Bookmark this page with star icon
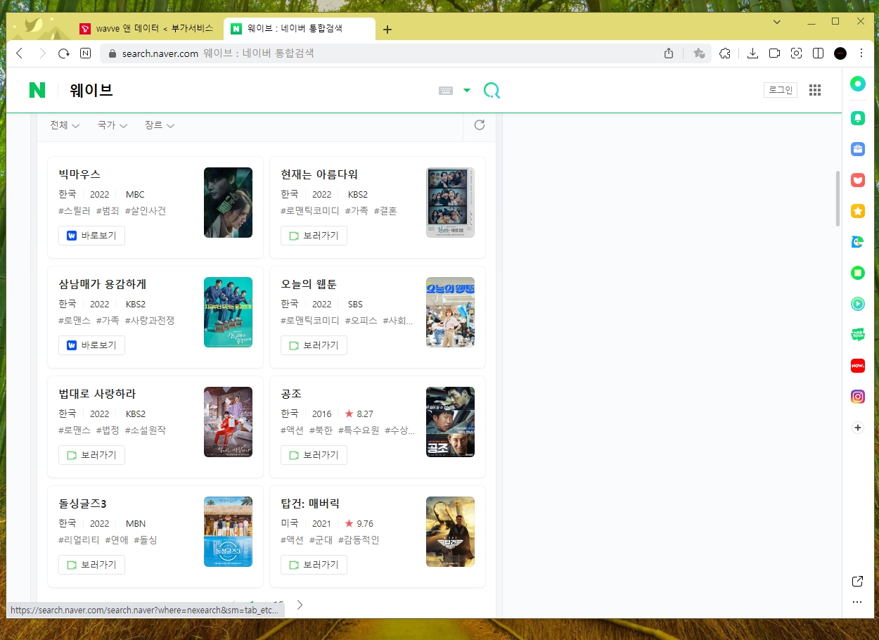The width and height of the screenshot is (879, 640). point(698,53)
